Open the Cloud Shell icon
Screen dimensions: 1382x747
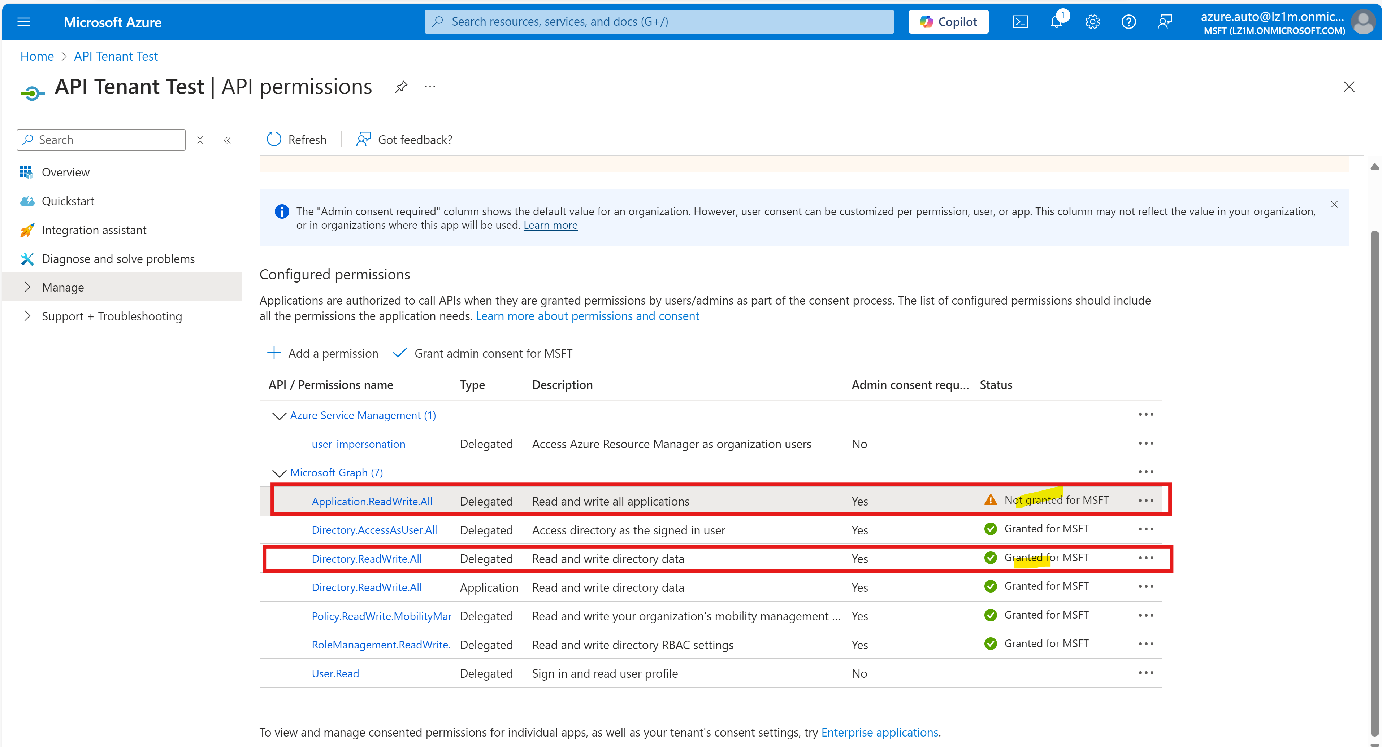(1020, 22)
